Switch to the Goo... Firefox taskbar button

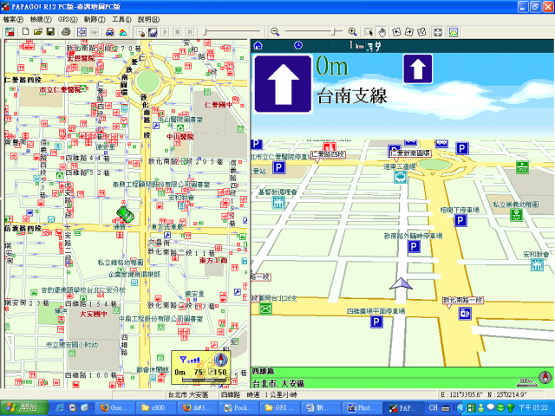[115, 408]
